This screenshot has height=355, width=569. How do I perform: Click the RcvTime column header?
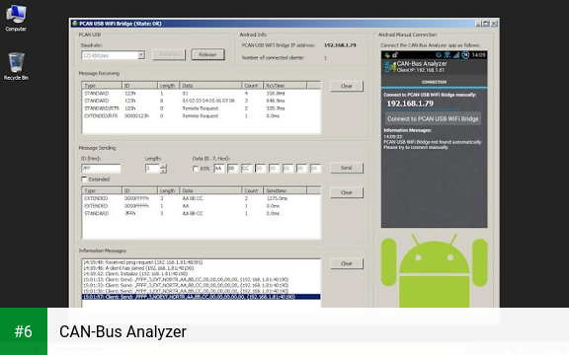point(285,86)
